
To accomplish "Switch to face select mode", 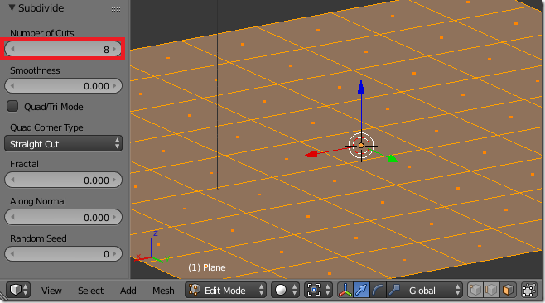I will coord(508,290).
